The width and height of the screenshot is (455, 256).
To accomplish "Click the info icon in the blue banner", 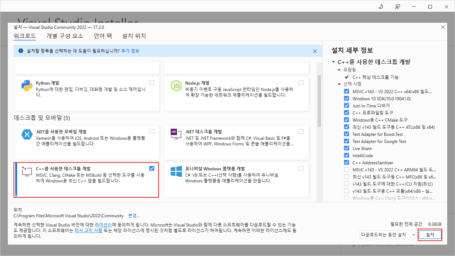I will (x=21, y=51).
